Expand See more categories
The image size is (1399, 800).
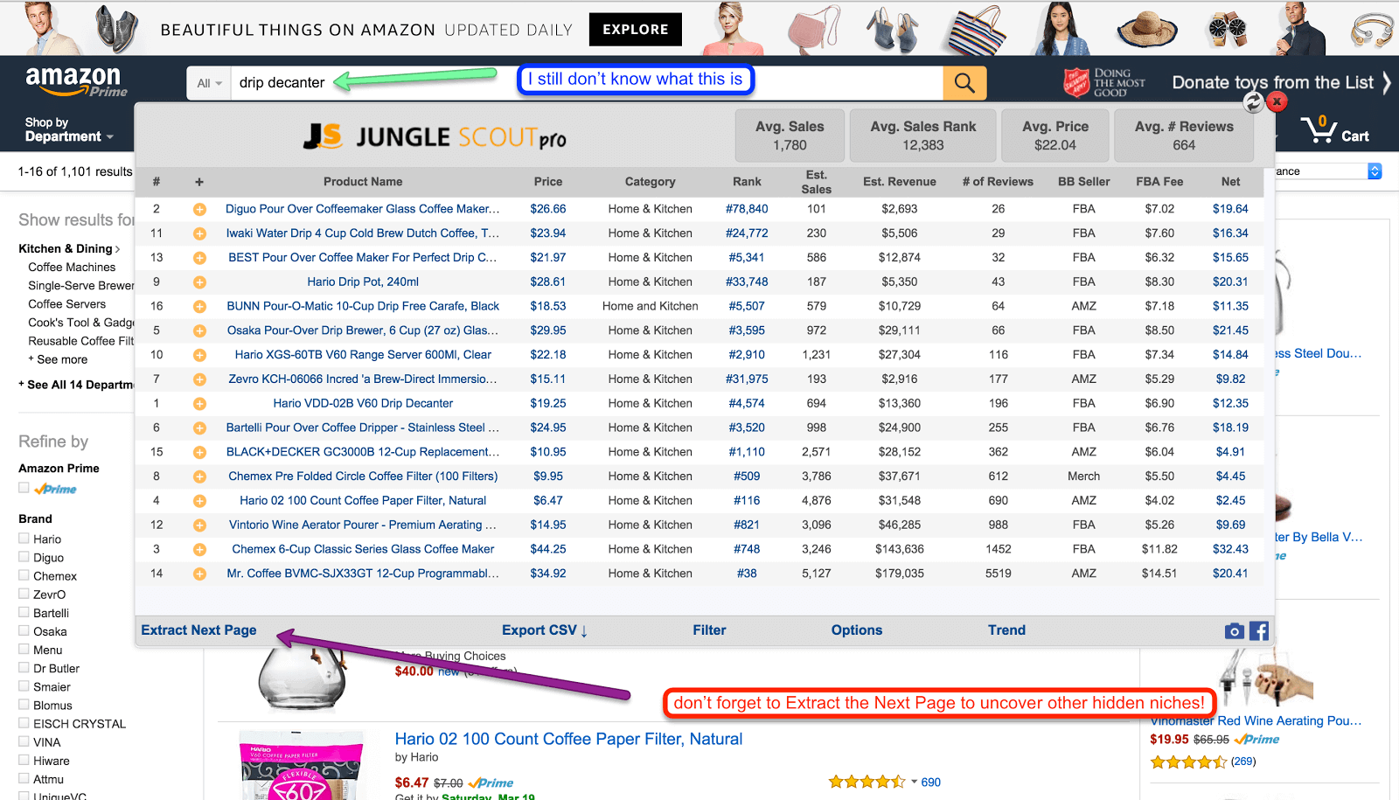(58, 359)
